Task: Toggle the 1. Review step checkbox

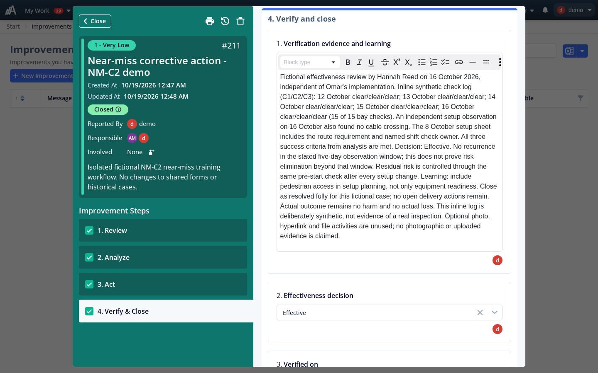Action: click(89, 230)
